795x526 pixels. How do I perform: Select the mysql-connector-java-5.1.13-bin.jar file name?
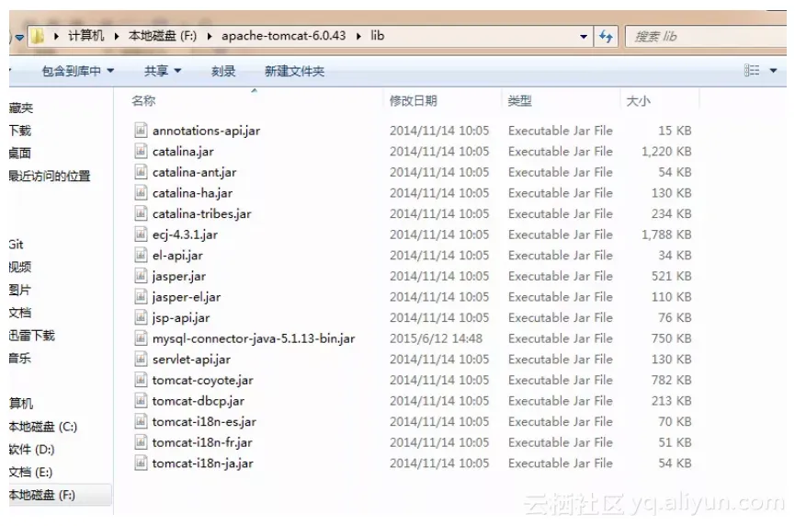coord(254,338)
